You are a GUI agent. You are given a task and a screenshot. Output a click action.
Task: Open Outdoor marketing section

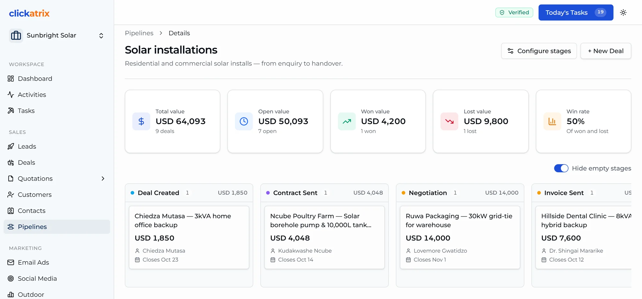tap(57, 294)
